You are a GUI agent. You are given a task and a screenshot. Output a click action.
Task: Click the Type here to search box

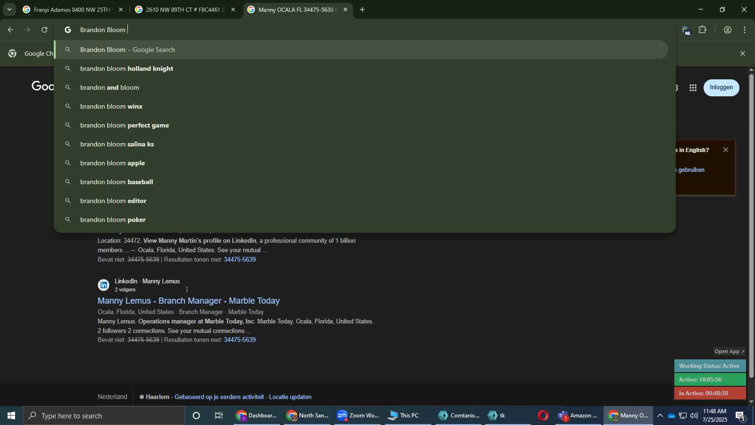[x=104, y=416]
